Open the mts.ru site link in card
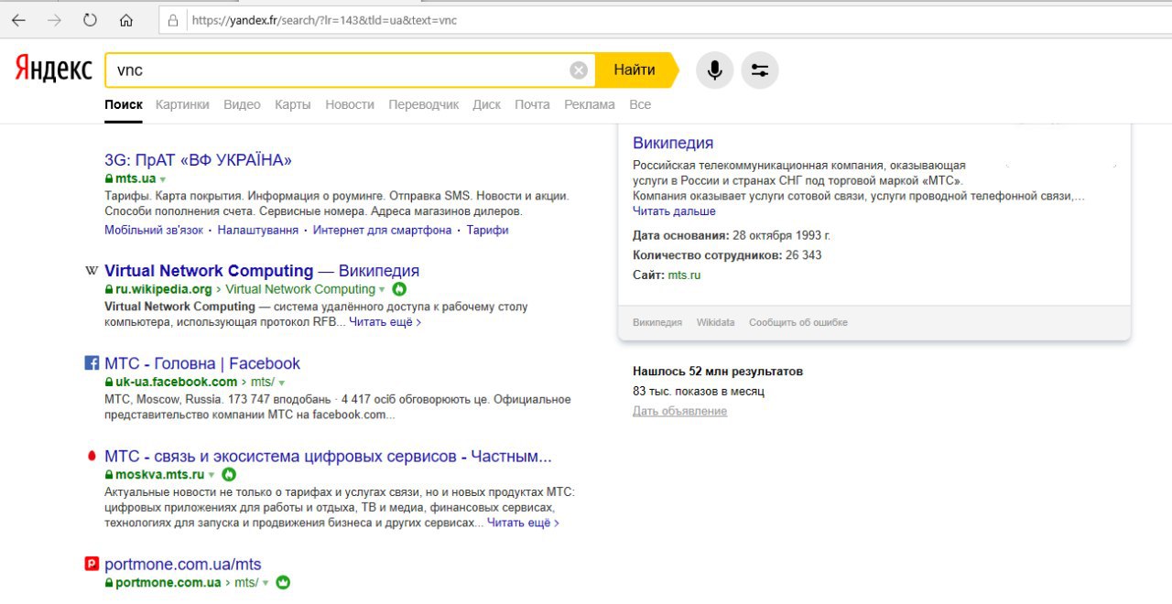 coord(684,275)
